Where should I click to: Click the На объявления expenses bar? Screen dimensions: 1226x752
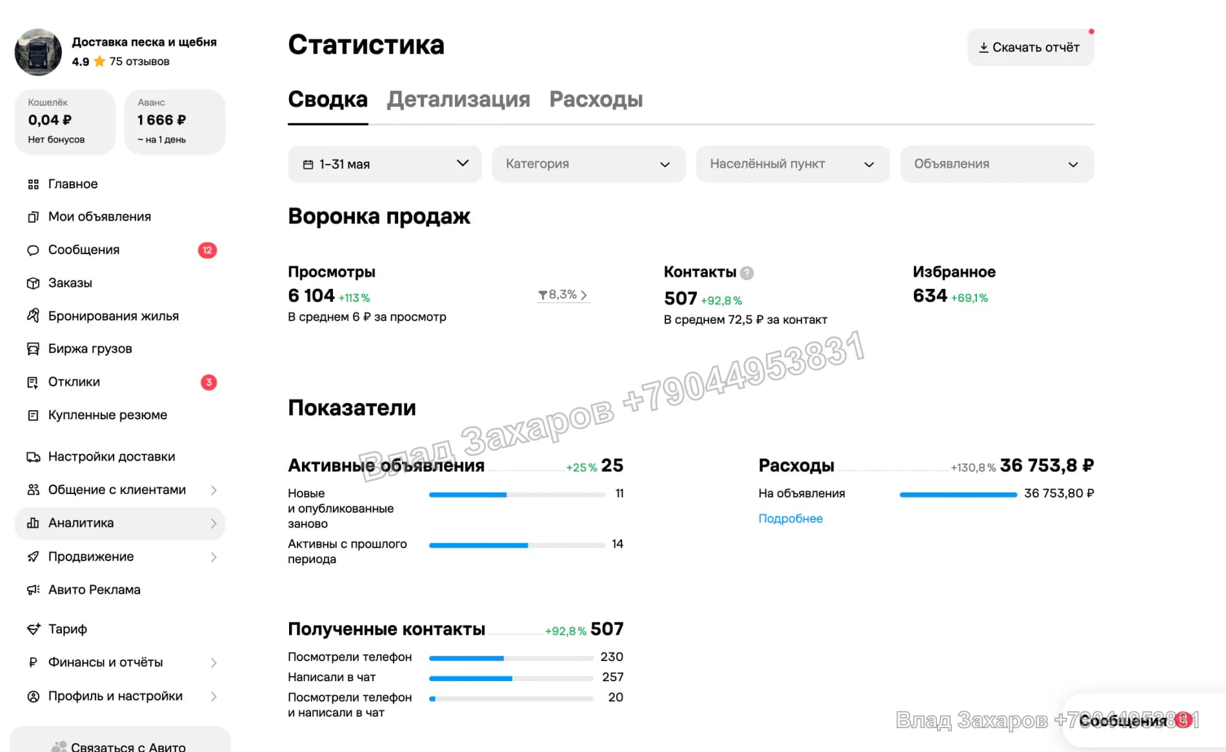pos(958,495)
